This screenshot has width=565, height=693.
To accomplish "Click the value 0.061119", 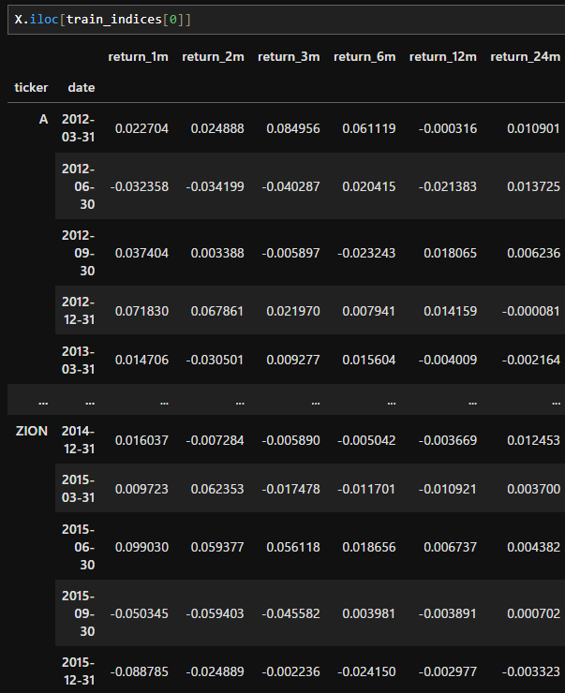I will click(x=369, y=128).
